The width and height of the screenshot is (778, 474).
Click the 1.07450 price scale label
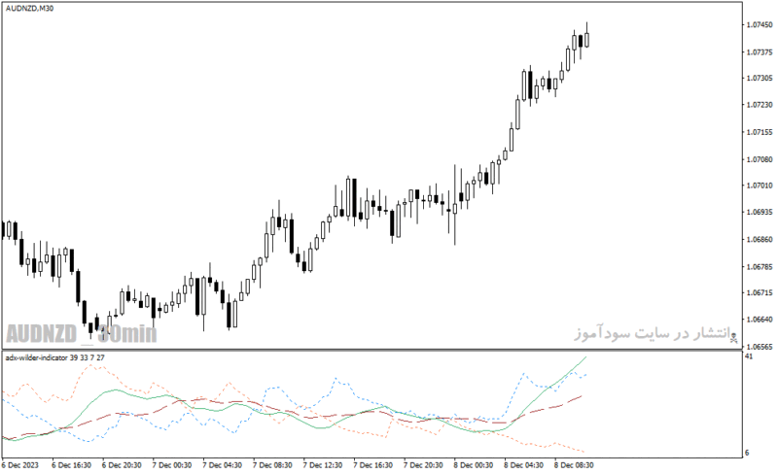(760, 25)
